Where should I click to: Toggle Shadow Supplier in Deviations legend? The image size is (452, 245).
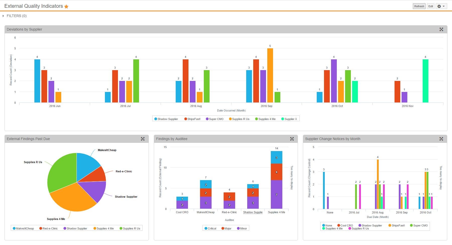[x=166, y=119]
